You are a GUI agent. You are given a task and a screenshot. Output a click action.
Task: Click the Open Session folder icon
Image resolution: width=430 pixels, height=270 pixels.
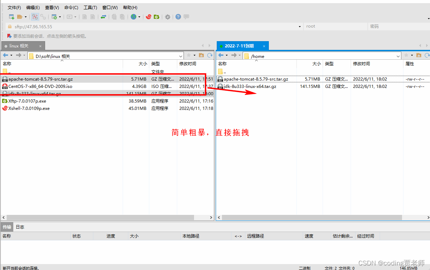coord(20,17)
